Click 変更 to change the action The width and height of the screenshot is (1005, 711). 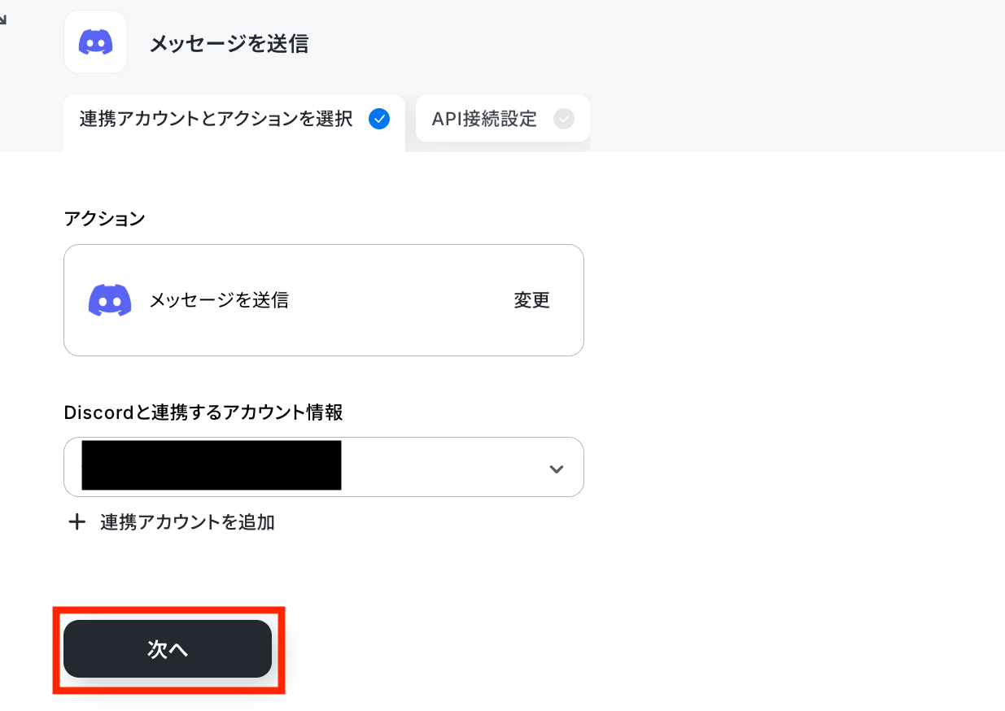tap(532, 300)
